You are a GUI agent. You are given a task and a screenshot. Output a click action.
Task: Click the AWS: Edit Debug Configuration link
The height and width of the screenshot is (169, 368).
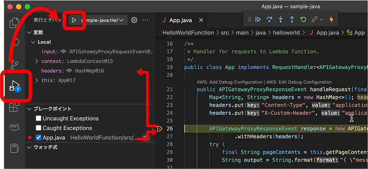[298, 82]
